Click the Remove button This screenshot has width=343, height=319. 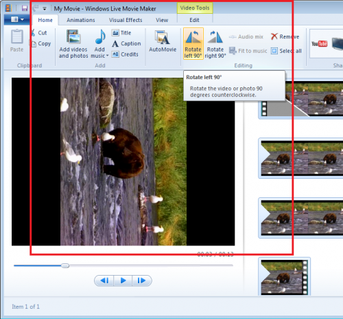click(285, 36)
